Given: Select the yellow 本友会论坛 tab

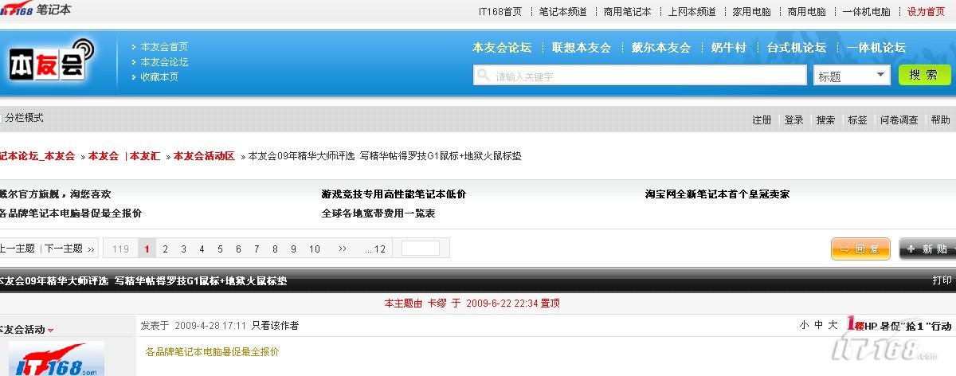Looking at the screenshot, I should pyautogui.click(x=502, y=48).
